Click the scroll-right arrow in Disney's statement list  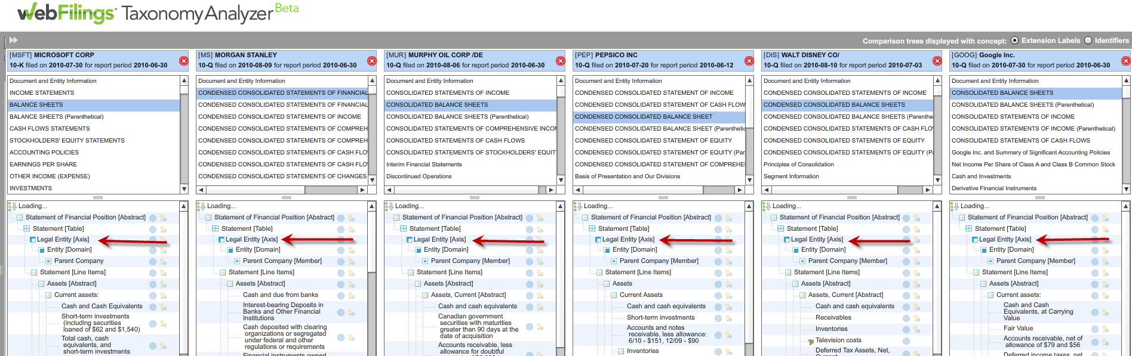click(x=927, y=190)
